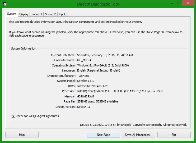Click the Intel(R) Core(TM) i3 CPU text
This screenshot has width=196, height=143.
click(x=93, y=91)
